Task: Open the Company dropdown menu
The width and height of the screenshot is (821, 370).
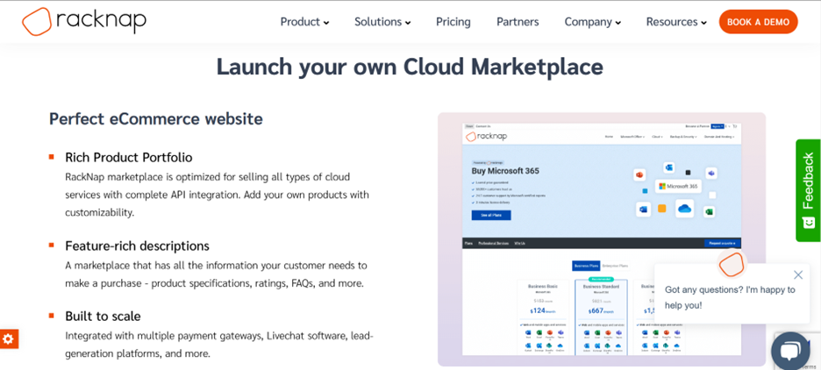Action: pos(592,22)
